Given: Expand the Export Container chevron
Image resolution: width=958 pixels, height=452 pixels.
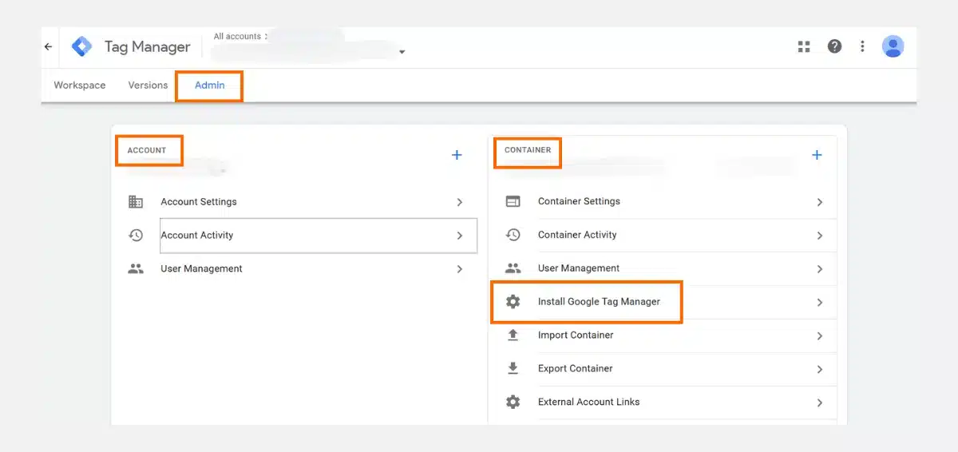Looking at the screenshot, I should (820, 370).
